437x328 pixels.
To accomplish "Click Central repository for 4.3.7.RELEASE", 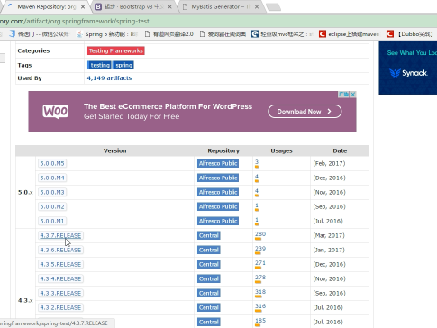I will pos(209,235).
